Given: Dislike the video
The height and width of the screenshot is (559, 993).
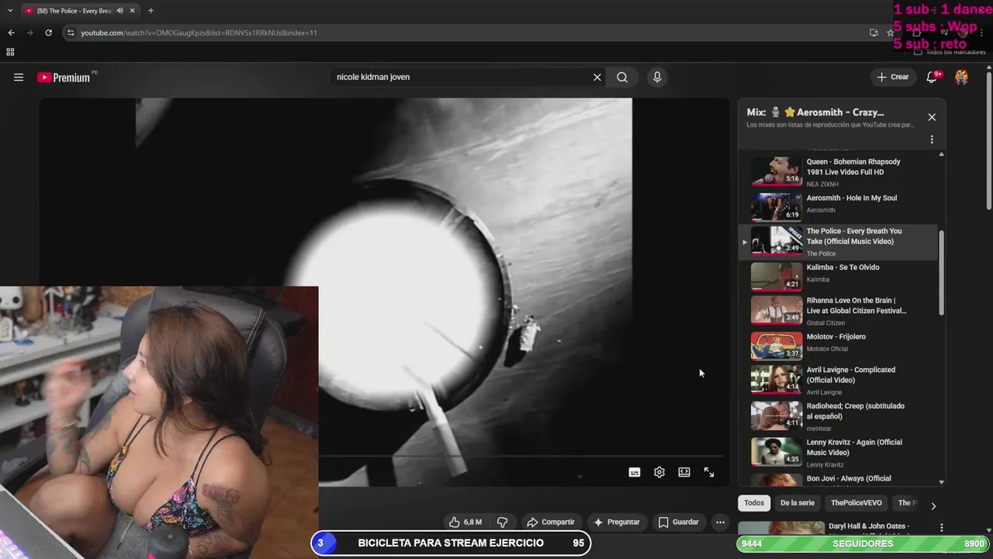Looking at the screenshot, I should click(x=502, y=523).
